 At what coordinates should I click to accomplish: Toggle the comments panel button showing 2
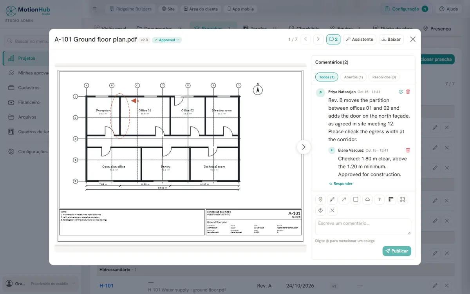point(333,39)
